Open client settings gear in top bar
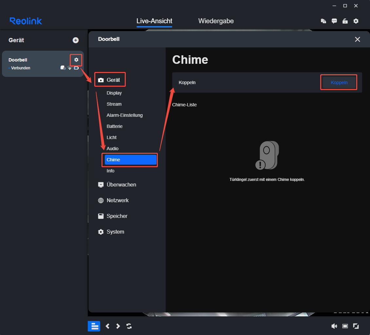Screen dimensions: 370x335 [x=356, y=21]
